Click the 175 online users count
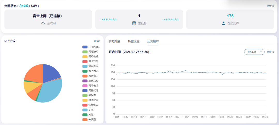279x125 pixels. 230,16
